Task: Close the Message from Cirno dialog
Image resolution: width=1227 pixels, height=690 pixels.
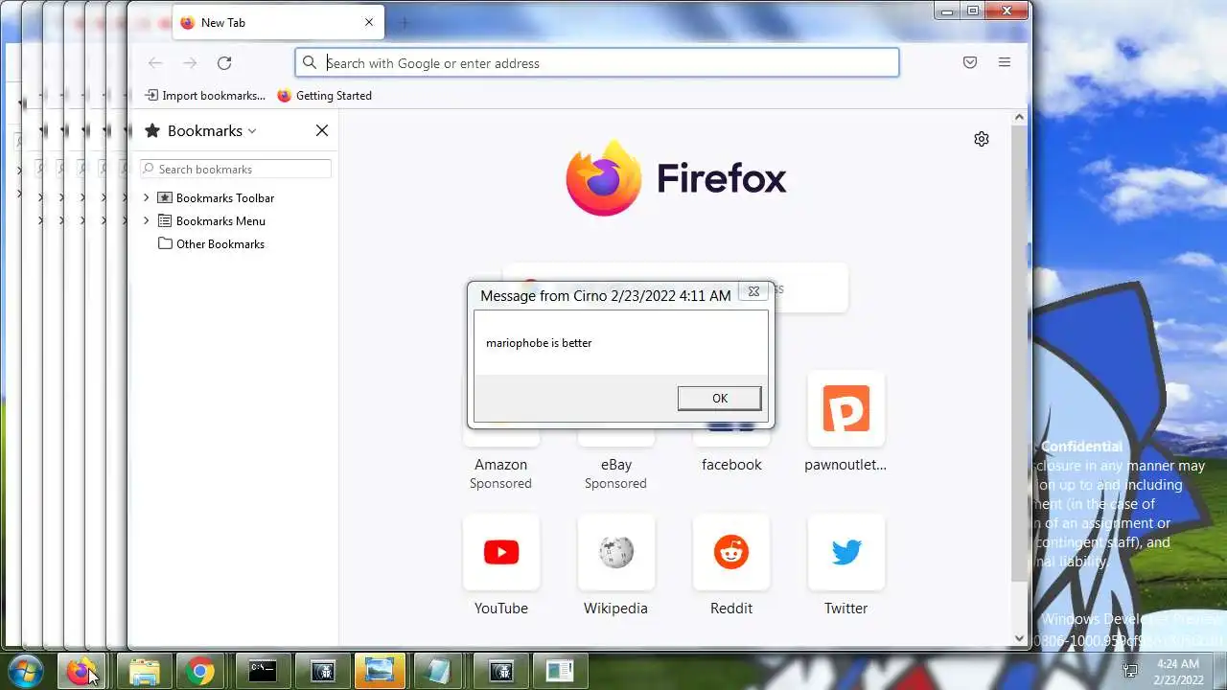Action: point(753,292)
